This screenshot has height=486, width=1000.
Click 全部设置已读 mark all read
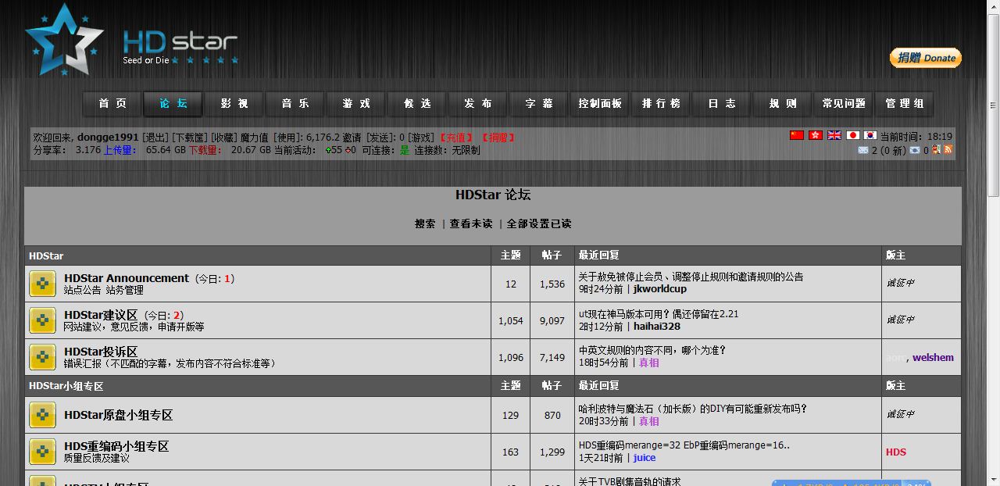point(539,223)
